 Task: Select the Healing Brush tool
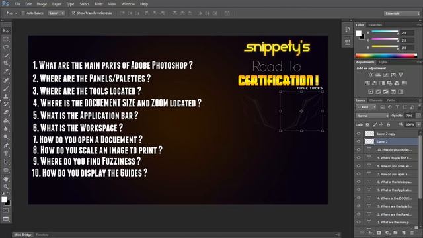click(x=6, y=80)
